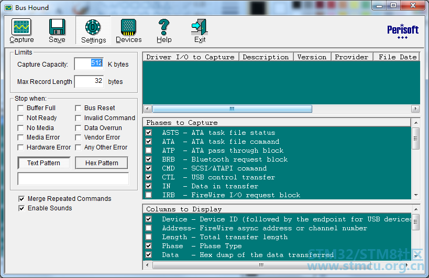Click the Capture Capacity input field

click(89, 64)
